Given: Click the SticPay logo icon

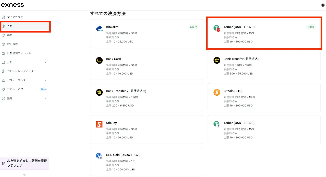Looking at the screenshot, I should (99, 124).
